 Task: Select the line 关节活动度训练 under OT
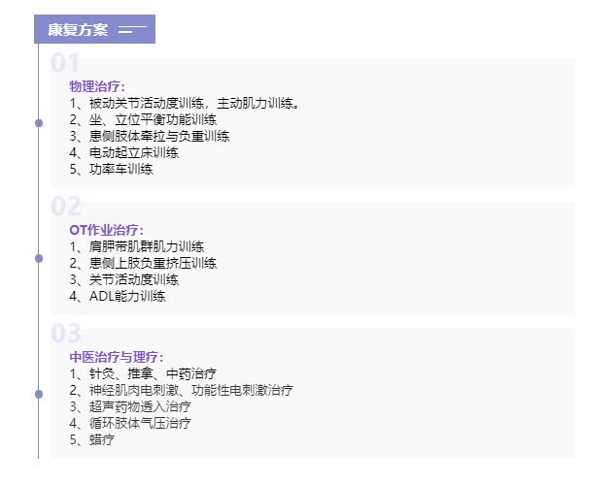click(x=124, y=279)
